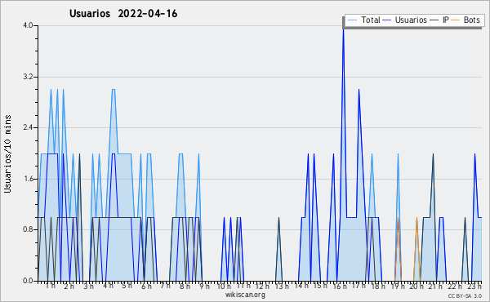Click the 'Bots' legend label
Viewport: 490px width, 302px height.
[471, 20]
